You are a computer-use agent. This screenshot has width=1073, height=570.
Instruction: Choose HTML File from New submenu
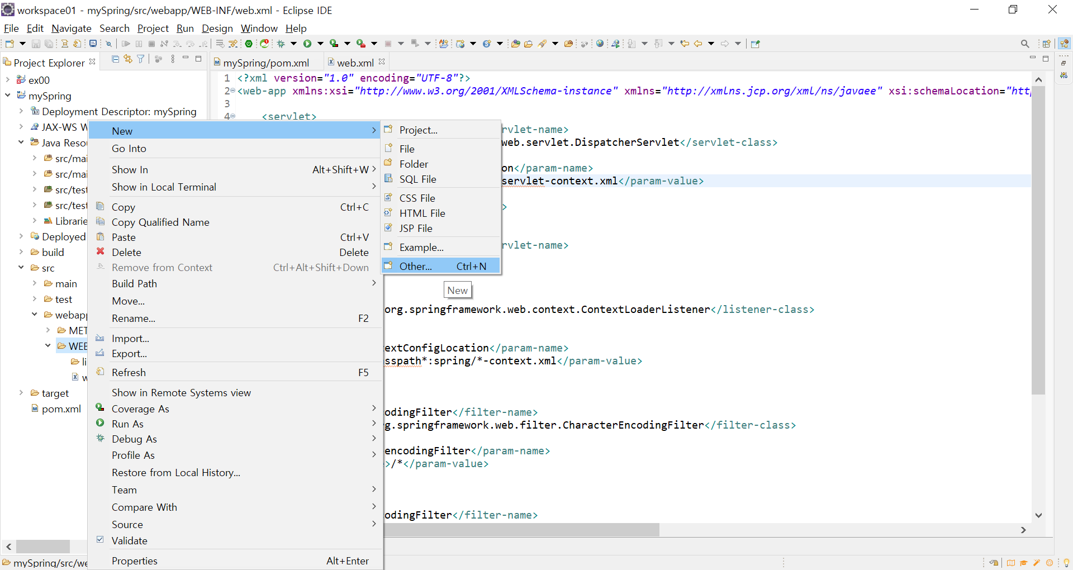click(x=441, y=213)
